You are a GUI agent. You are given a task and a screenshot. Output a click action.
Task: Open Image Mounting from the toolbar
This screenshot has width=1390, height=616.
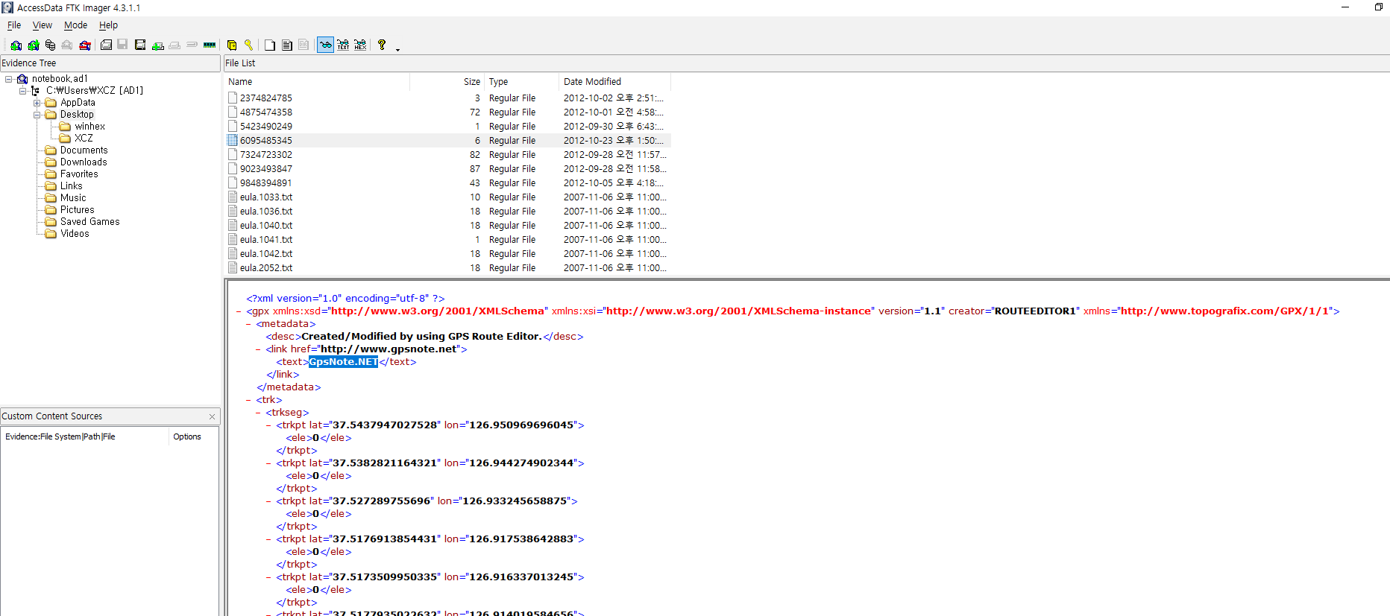coord(50,45)
